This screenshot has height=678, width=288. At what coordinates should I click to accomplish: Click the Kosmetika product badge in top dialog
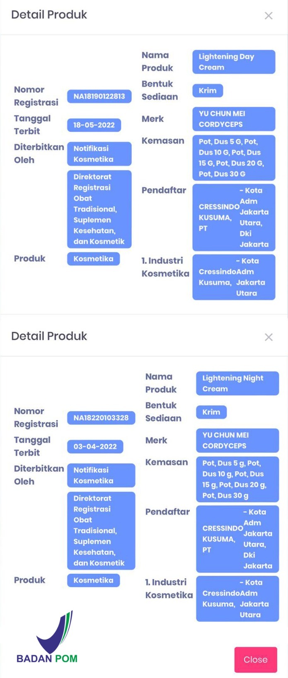93,259
